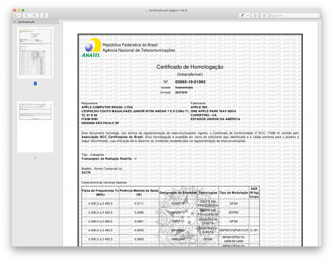
Task: Click the Certificado.pdf label in the sidebar
Action: coord(26,22)
